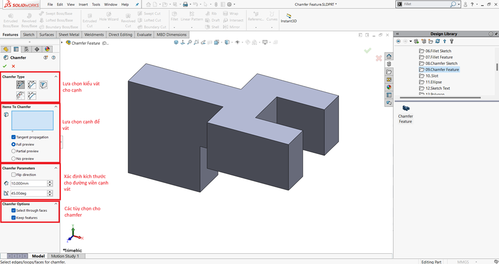Viewport: 499px width, 264px height.
Task: Open the Print dropdown arrow
Action: click(x=190, y=5)
